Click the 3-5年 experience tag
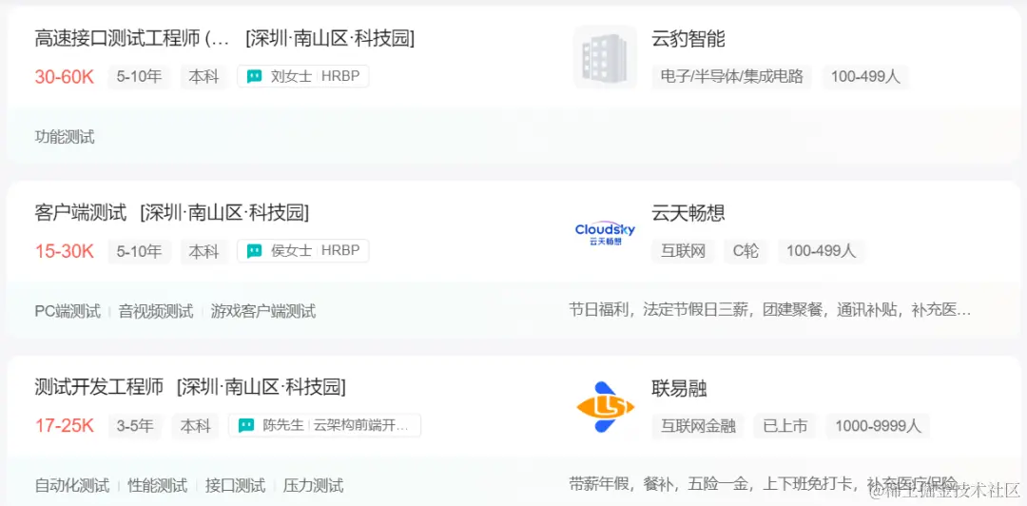The height and width of the screenshot is (506, 1027). [x=135, y=425]
